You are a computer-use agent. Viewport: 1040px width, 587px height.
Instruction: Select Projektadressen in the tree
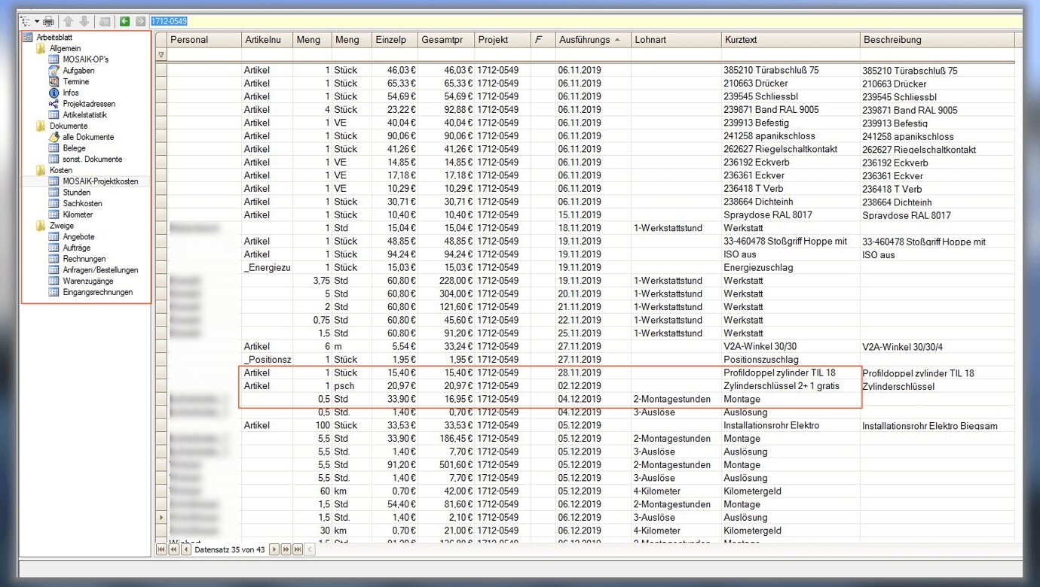coord(89,104)
